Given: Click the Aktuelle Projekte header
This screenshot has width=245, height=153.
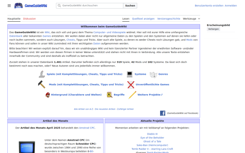Looking at the screenshot, I should click(152, 121).
